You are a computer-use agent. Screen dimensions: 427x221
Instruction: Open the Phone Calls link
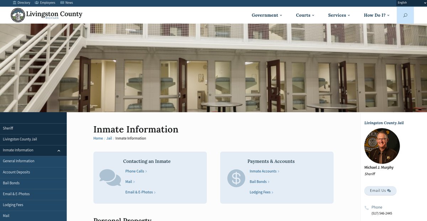pos(136,171)
